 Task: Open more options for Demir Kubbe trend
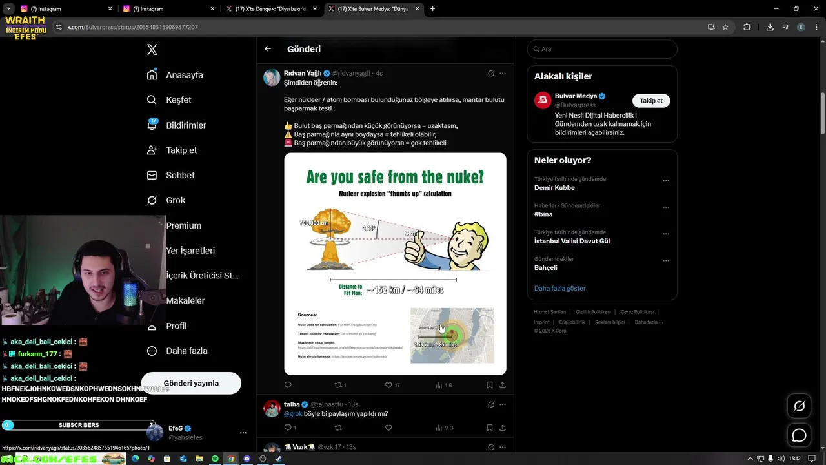(666, 181)
